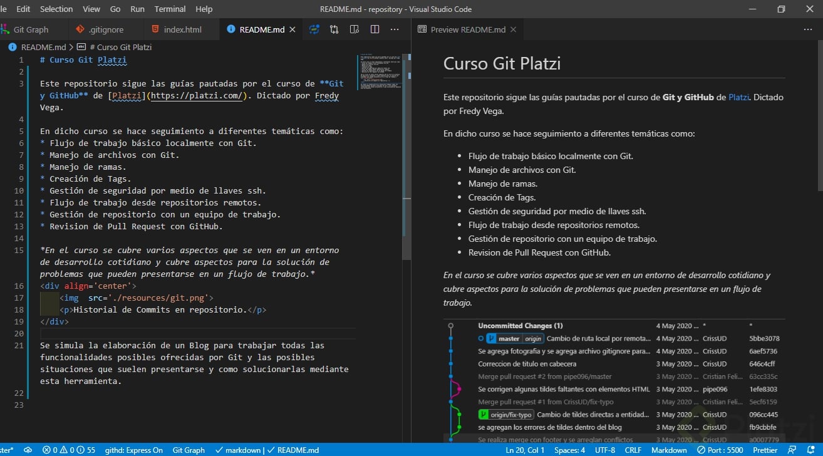Change file encoding via UTF-8
Viewport: 823px width, 456px height.
pos(604,450)
